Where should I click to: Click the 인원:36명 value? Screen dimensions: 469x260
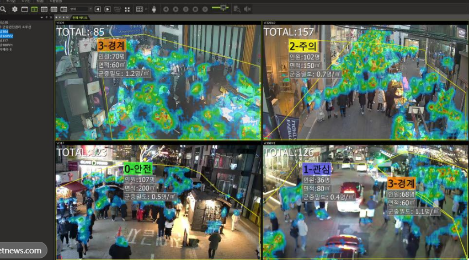tap(317, 180)
